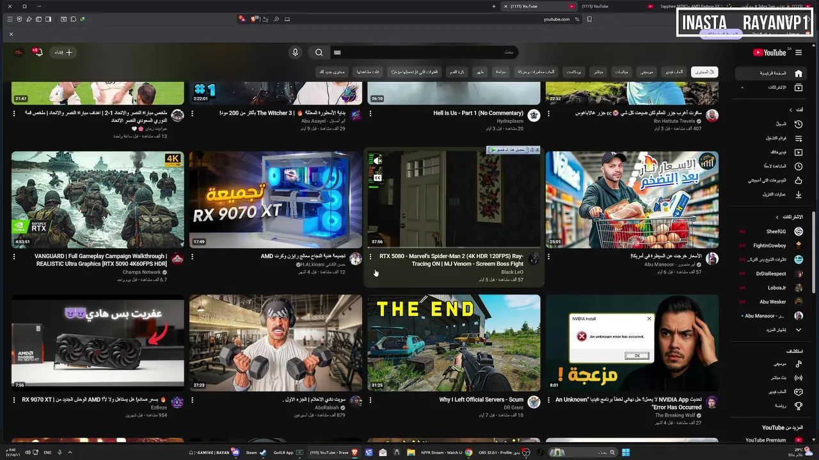
Task: Expand the Subscriptions (الاشتراكات) header chevron
Action: pyautogui.click(x=777, y=217)
